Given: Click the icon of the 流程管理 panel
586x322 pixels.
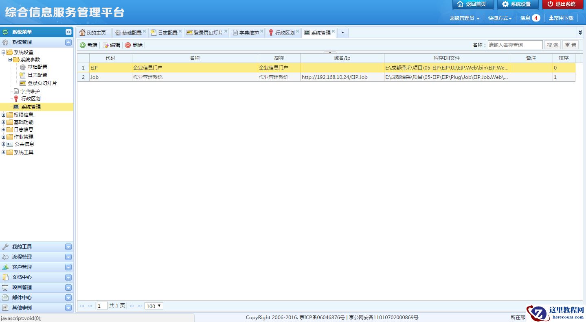Looking at the screenshot, I should (5, 257).
